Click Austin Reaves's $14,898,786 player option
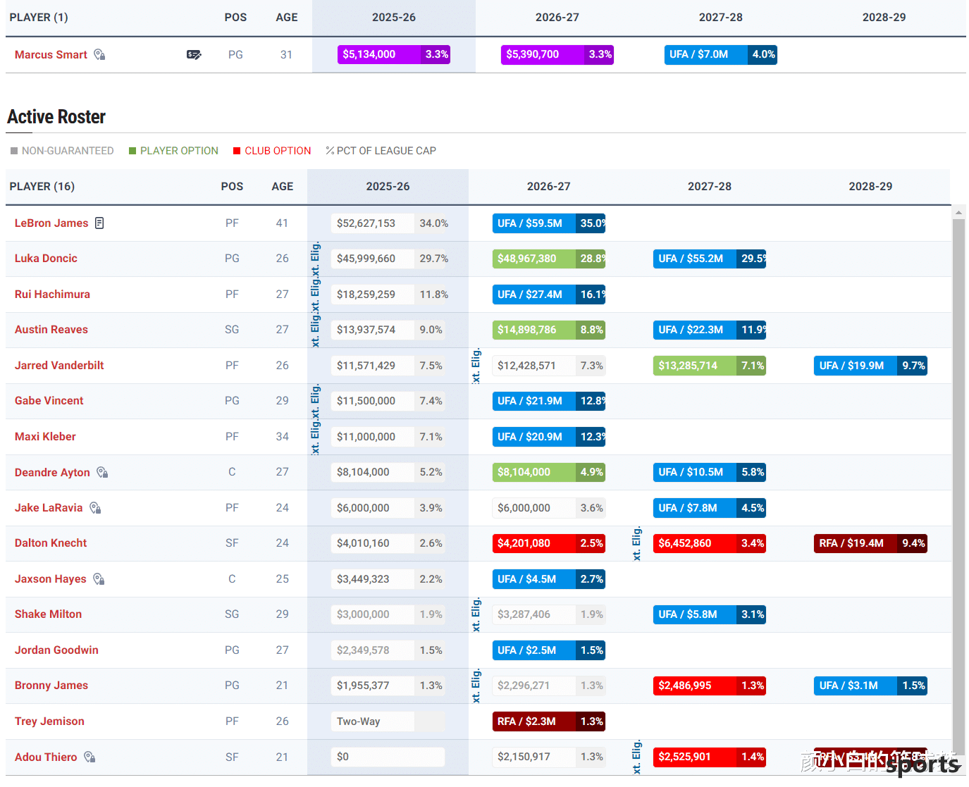This screenshot has width=969, height=787. tap(549, 330)
